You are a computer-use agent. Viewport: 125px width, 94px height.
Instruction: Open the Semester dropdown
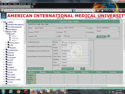tap(108, 31)
